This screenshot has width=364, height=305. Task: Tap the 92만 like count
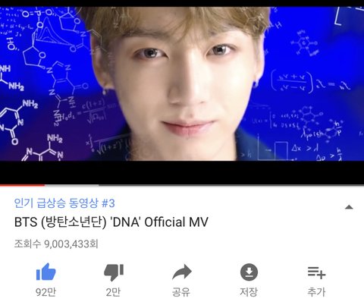[45, 292]
